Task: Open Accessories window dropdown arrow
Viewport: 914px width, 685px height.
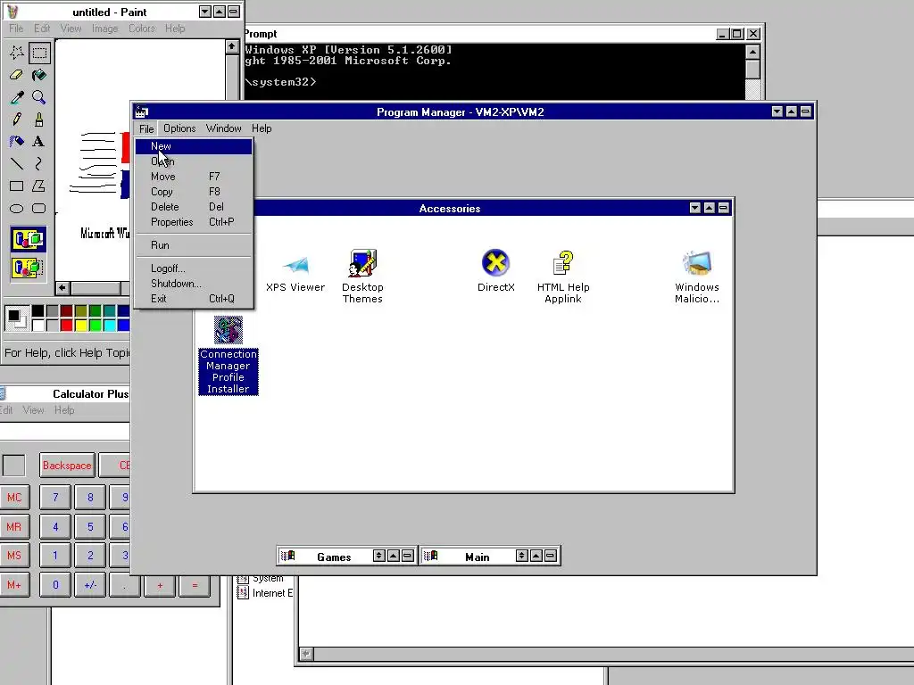Action: (x=694, y=208)
